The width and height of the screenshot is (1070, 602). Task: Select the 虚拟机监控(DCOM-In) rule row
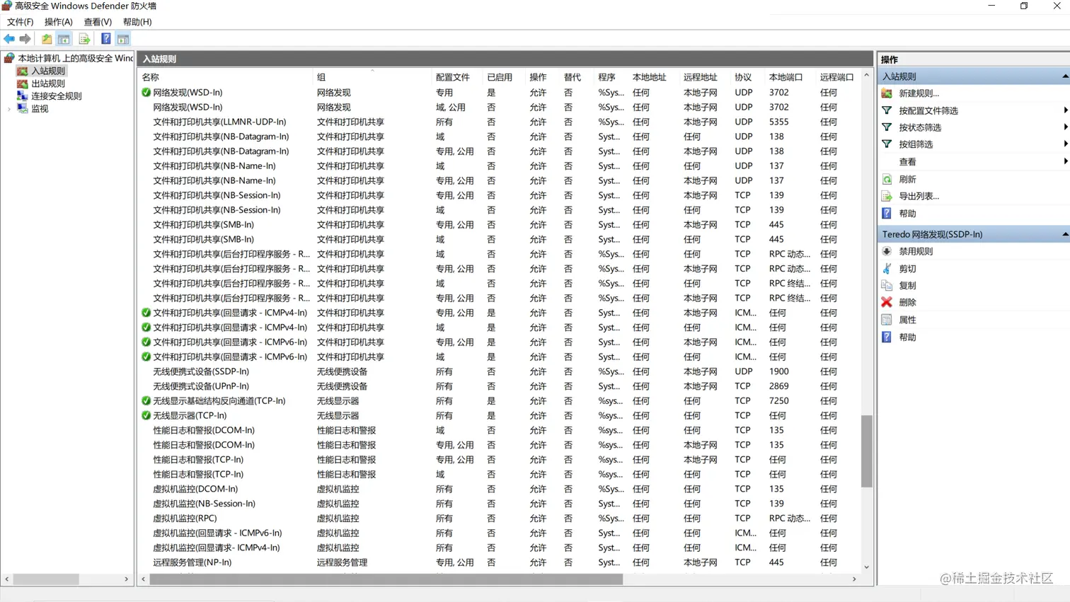500,490
